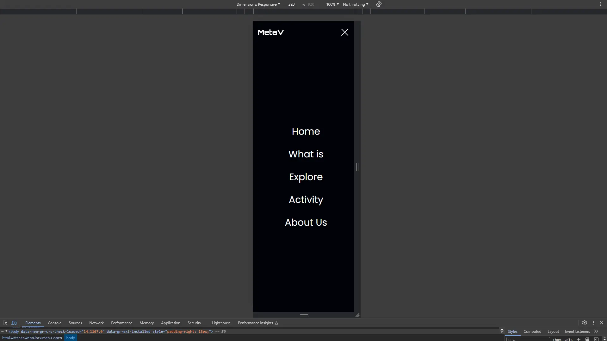Switch to the Console tab
The height and width of the screenshot is (341, 607).
coord(54,323)
